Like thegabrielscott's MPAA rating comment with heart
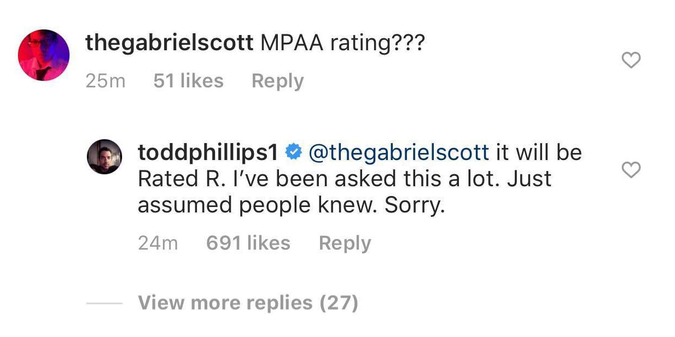 tap(632, 60)
